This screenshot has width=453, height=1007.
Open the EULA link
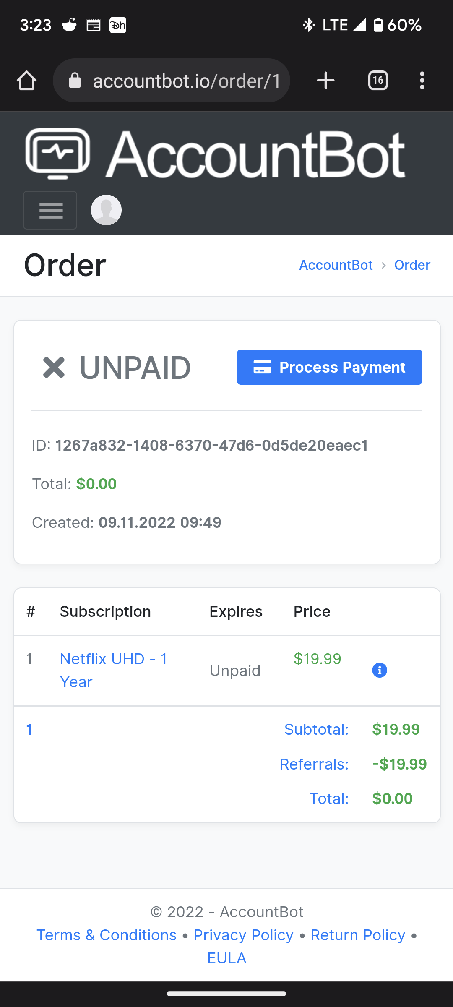pyautogui.click(x=227, y=958)
